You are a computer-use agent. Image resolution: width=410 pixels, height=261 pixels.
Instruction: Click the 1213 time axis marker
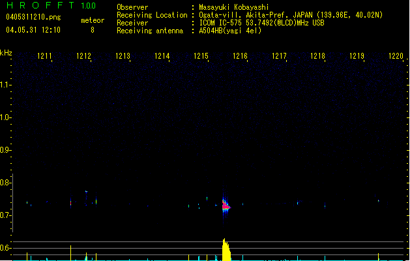[123, 56]
